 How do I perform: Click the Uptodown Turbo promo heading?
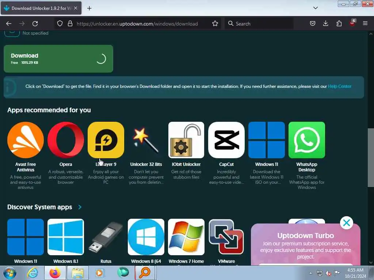(x=306, y=236)
